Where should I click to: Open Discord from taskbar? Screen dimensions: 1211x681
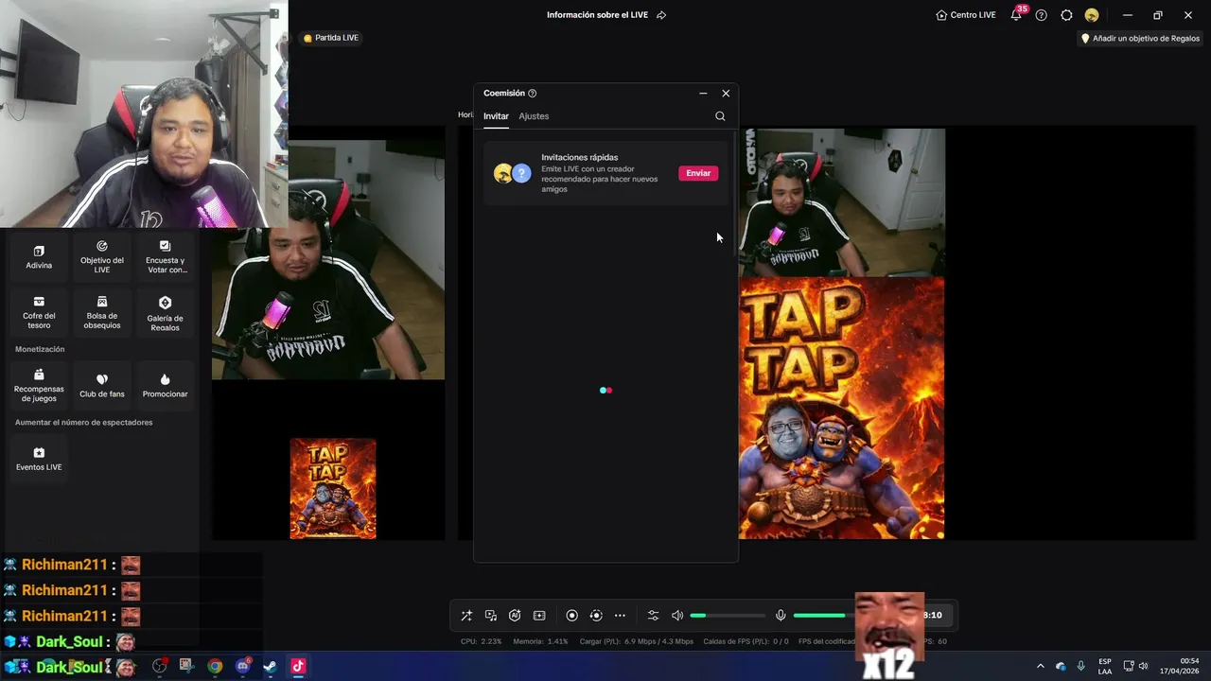(242, 666)
